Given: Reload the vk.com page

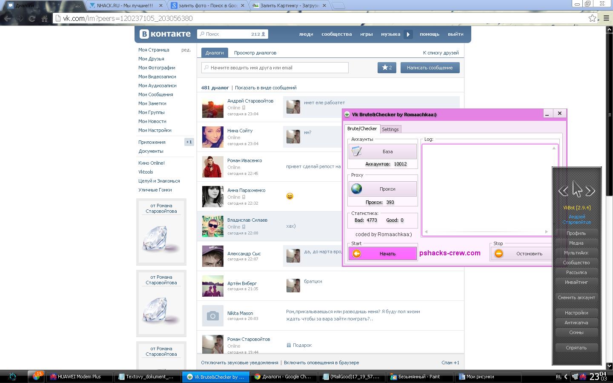Looking at the screenshot, I should (x=32, y=18).
